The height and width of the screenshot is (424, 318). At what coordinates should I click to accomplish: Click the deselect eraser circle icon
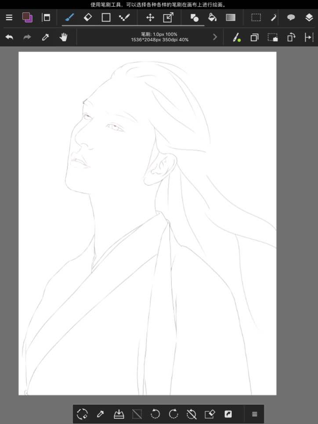click(x=82, y=414)
